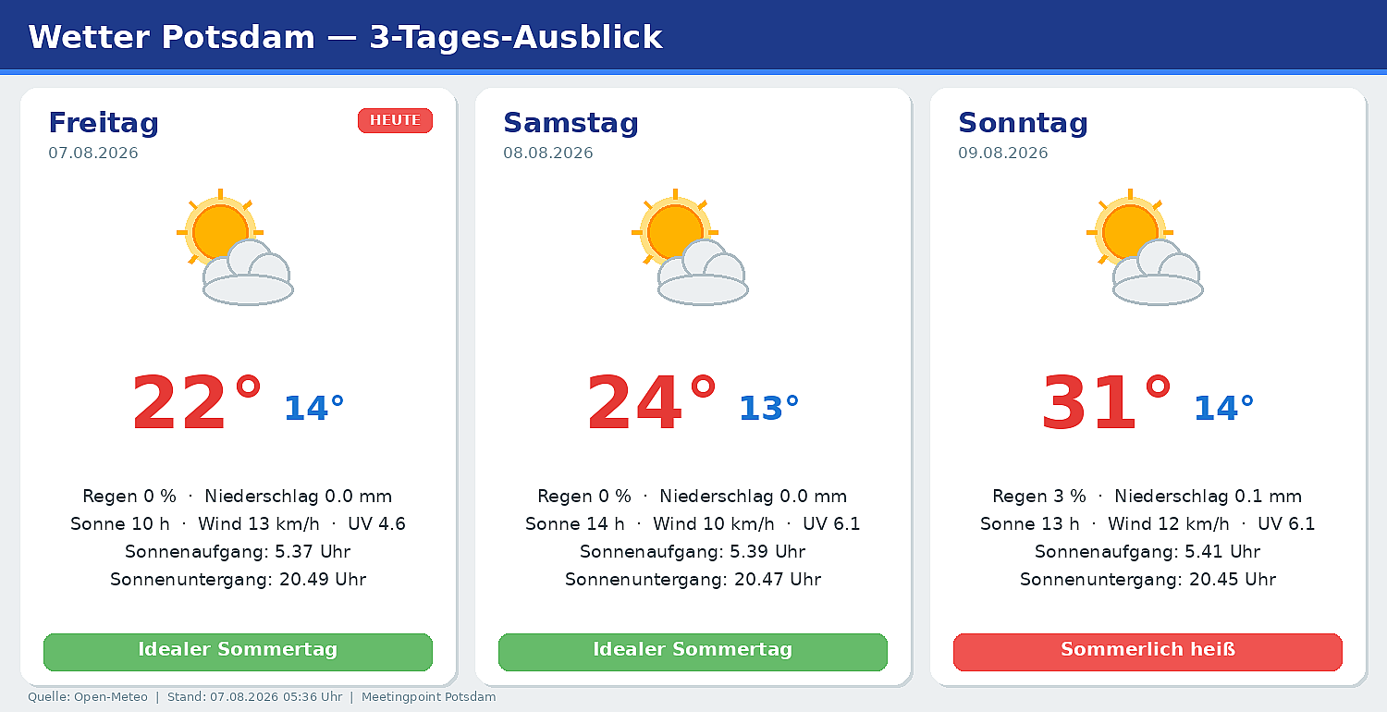Click the Meetingpoint Potsdam footer text
The width and height of the screenshot is (1387, 712).
click(428, 697)
